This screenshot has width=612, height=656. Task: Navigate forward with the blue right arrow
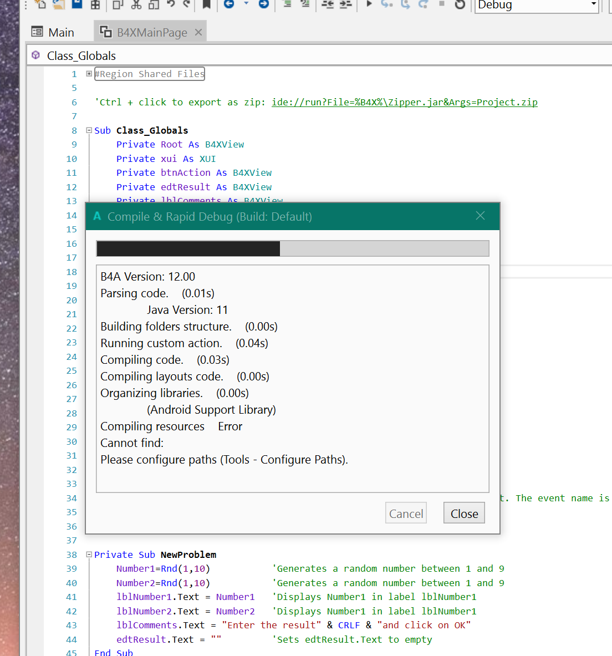click(264, 4)
